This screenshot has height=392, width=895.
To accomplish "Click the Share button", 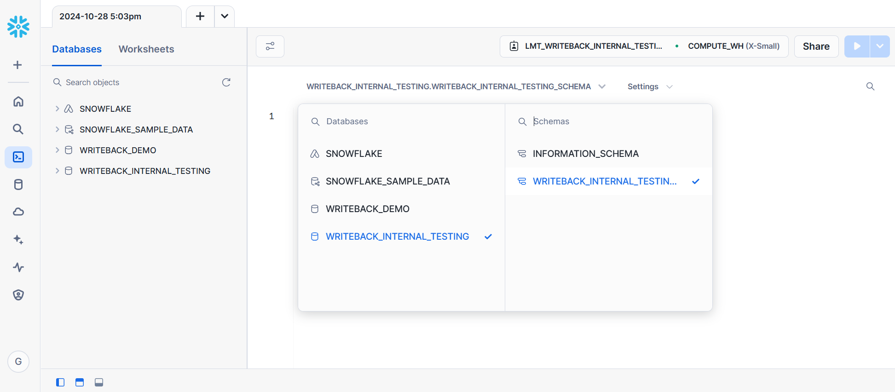I will (816, 46).
